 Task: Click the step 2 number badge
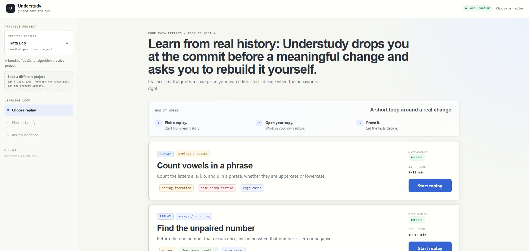pos(259,123)
